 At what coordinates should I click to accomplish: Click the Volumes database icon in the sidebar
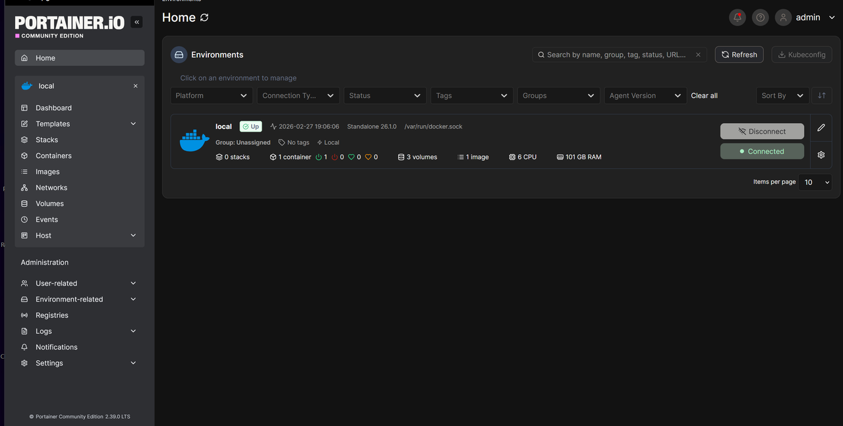pos(24,203)
